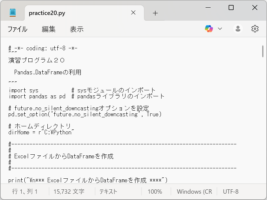Click the Windows (CRLF) line-ending indicator
The height and width of the screenshot is (200, 267).
[x=195, y=191]
